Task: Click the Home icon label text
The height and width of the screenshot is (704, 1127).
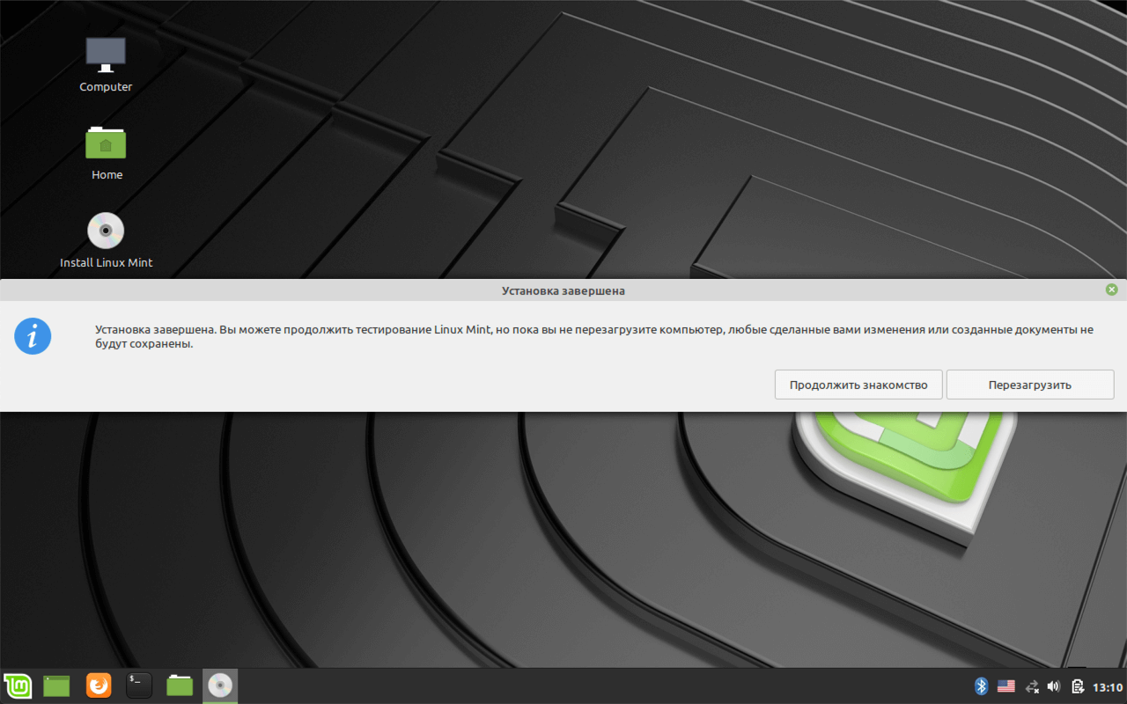Action: [107, 175]
